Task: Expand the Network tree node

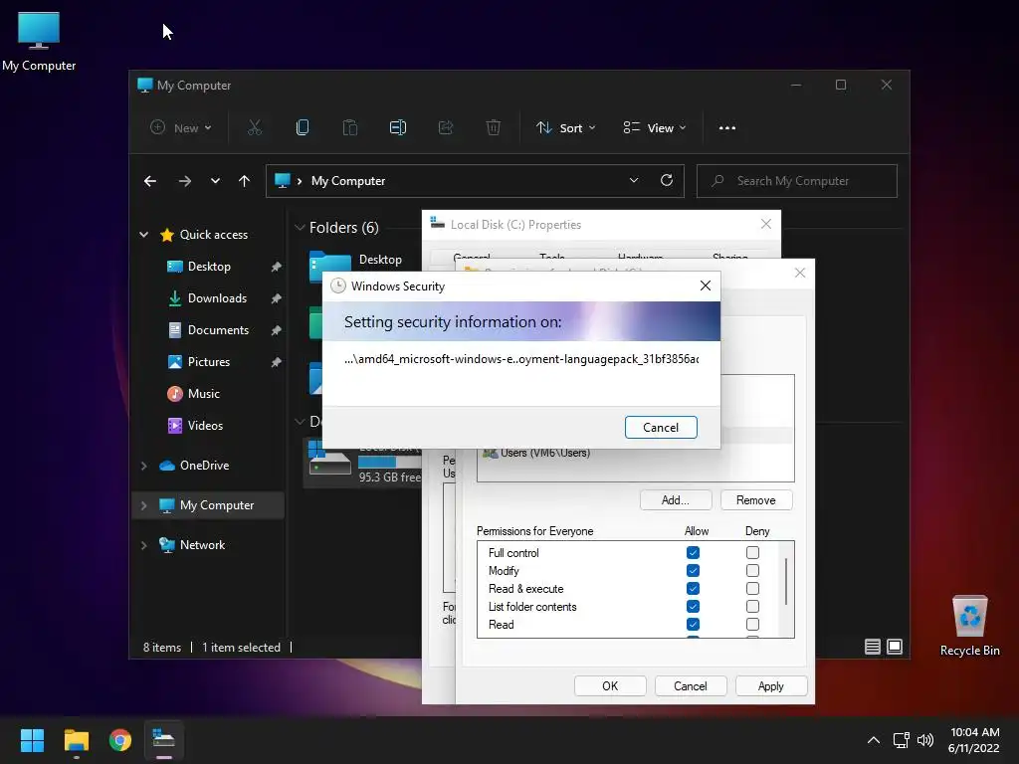Action: [x=143, y=545]
